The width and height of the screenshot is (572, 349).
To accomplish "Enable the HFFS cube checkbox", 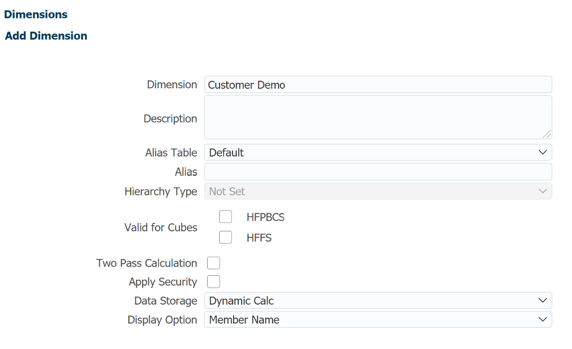I will coord(225,237).
